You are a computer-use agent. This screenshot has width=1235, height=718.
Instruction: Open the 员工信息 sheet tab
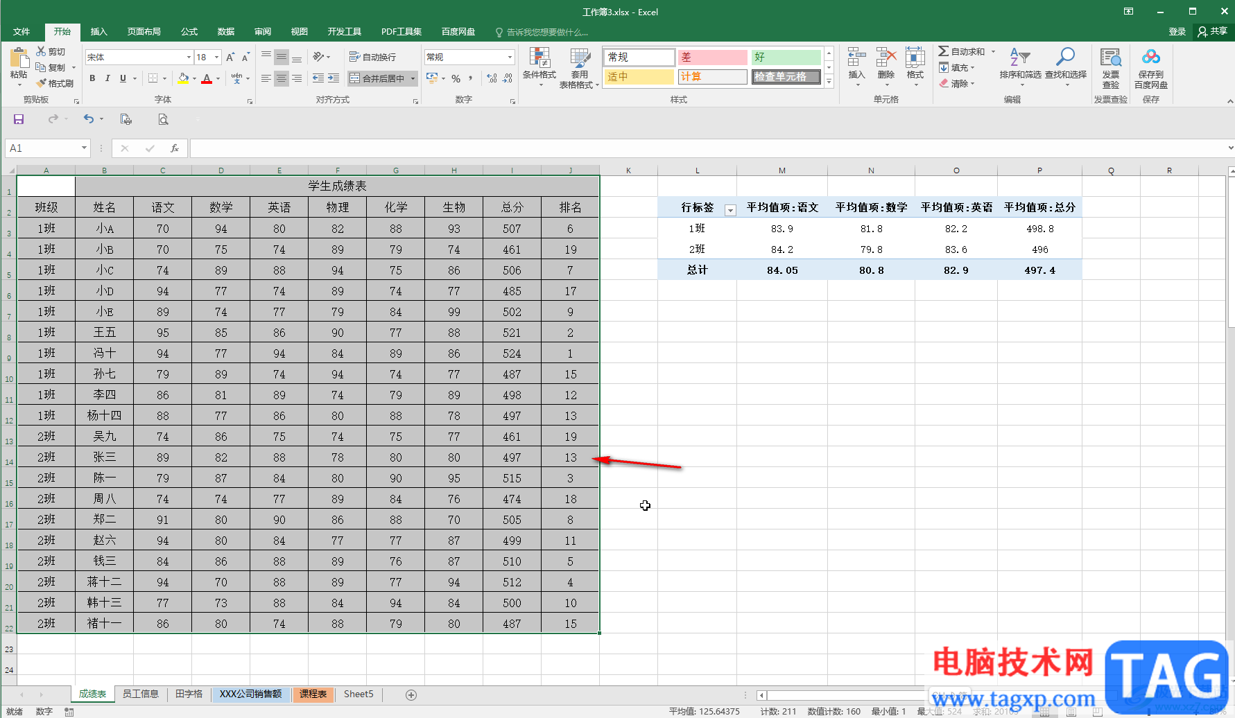(x=141, y=694)
